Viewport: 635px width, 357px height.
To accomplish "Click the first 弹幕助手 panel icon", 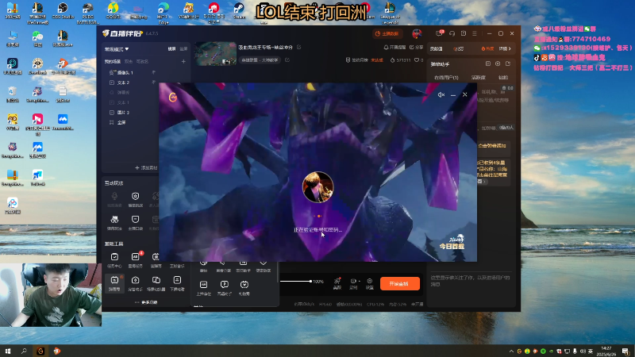I will pyautogui.click(x=488, y=64).
